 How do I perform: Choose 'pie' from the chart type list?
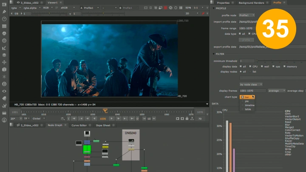pyautogui.click(x=247, y=101)
